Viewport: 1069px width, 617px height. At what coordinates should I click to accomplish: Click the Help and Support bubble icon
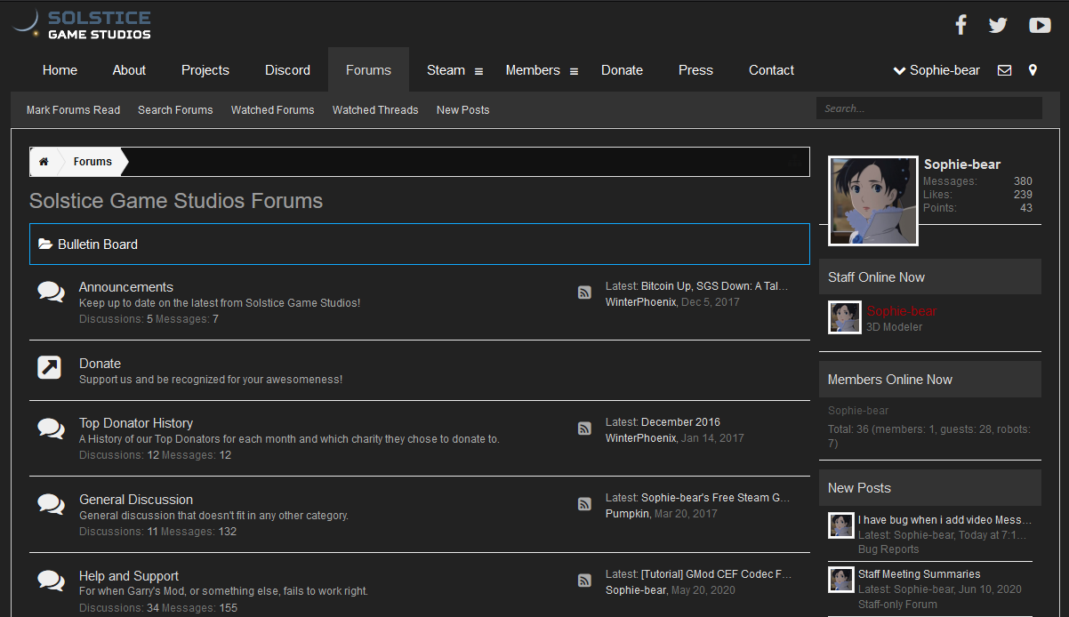(x=51, y=581)
